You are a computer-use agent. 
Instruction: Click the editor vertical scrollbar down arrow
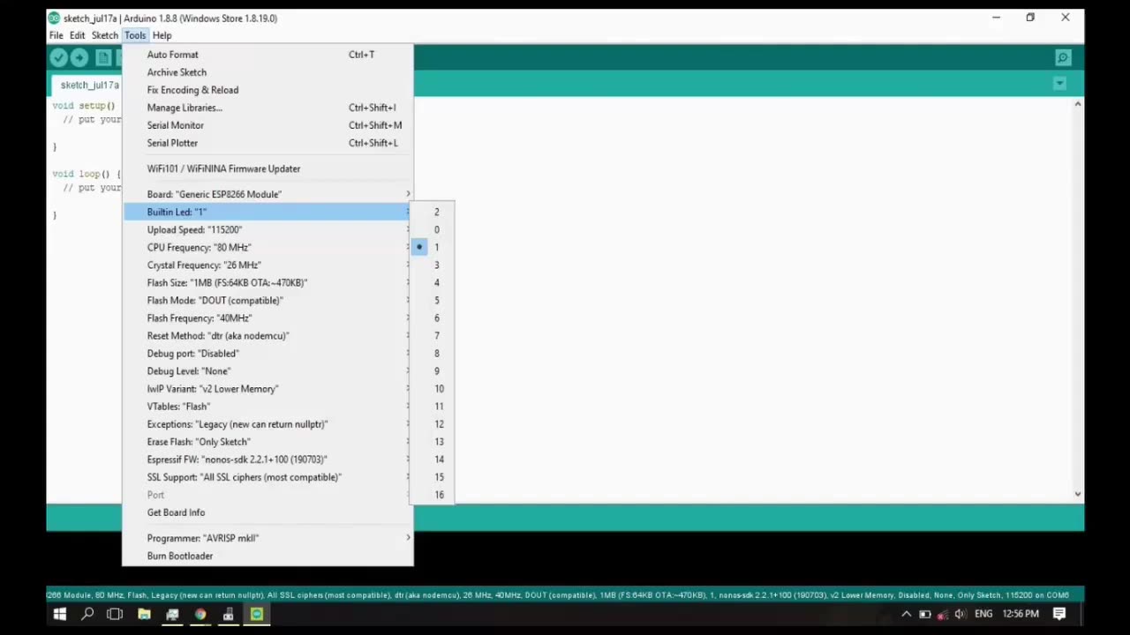click(x=1077, y=495)
